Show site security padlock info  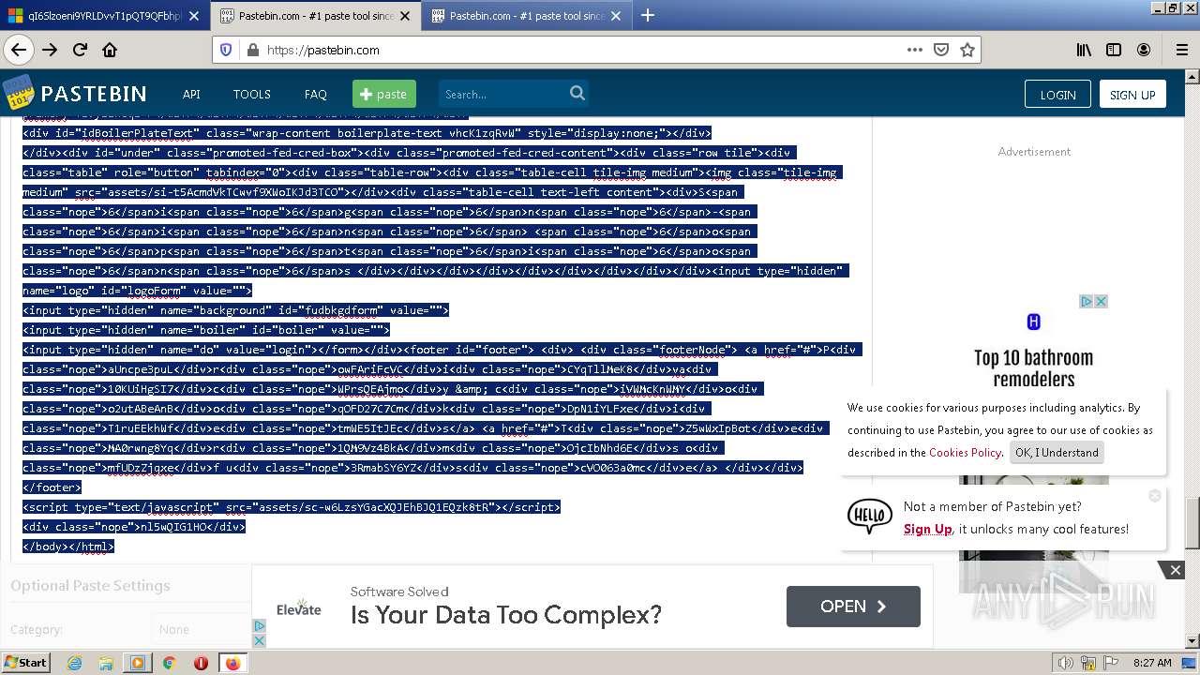(252, 50)
